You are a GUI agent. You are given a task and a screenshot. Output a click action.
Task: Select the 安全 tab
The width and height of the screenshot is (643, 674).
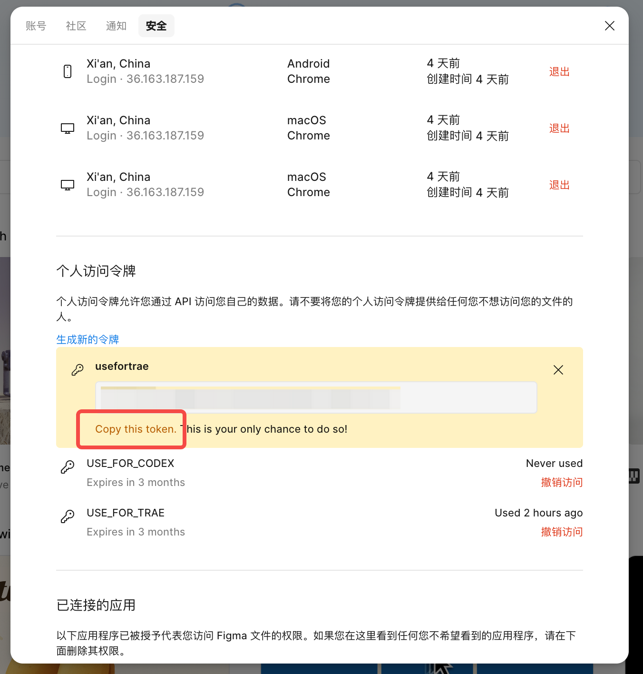tap(156, 26)
